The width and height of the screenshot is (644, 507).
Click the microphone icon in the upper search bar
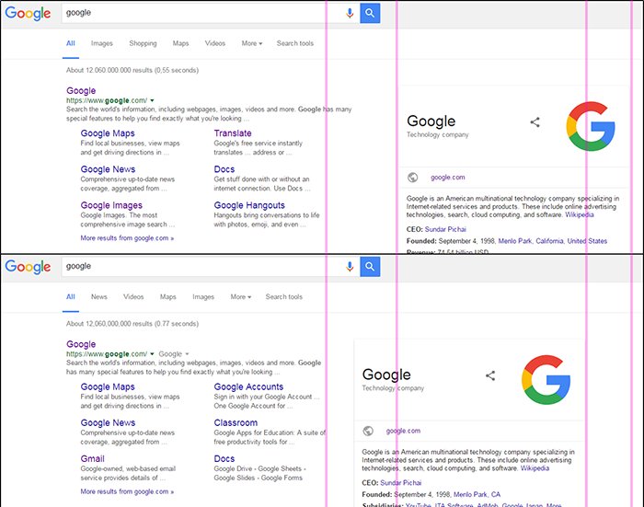tap(350, 13)
